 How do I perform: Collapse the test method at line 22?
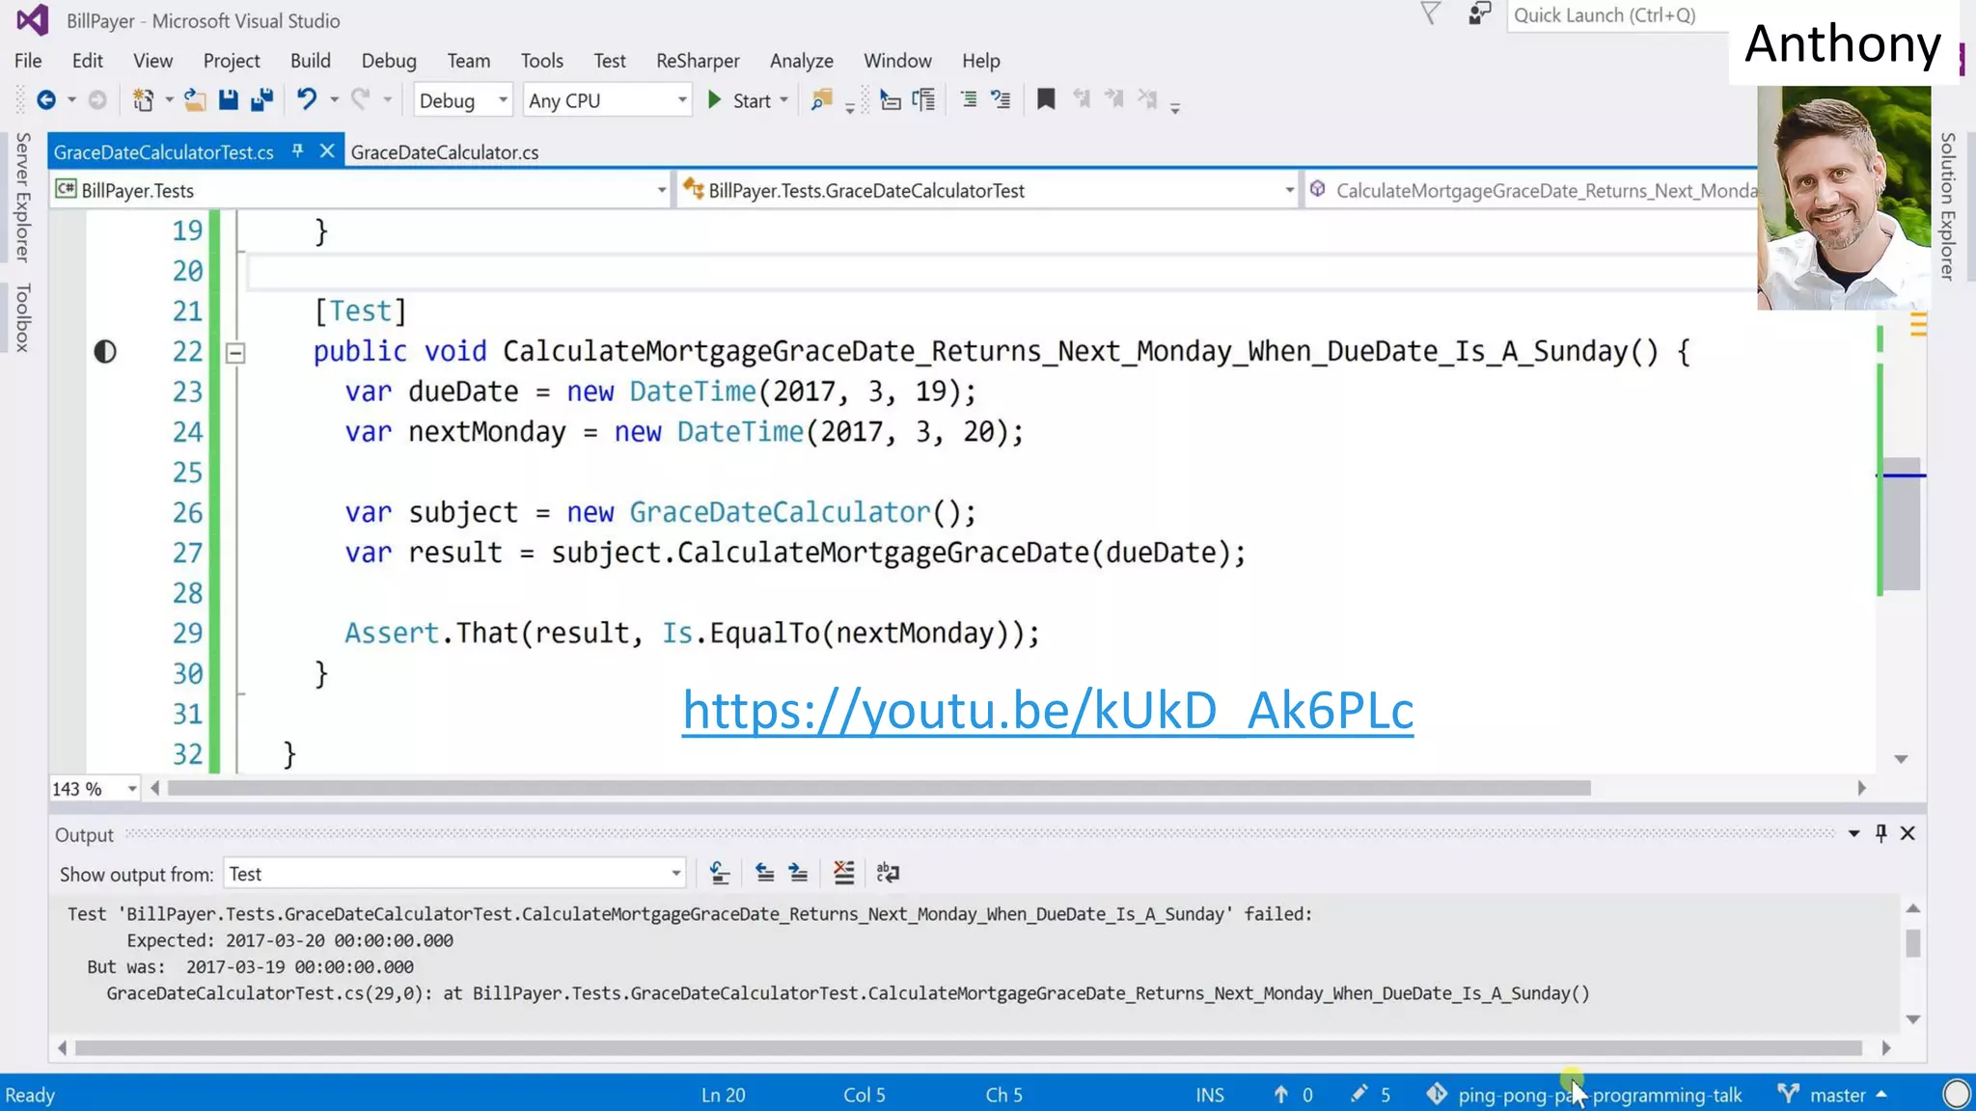click(235, 353)
